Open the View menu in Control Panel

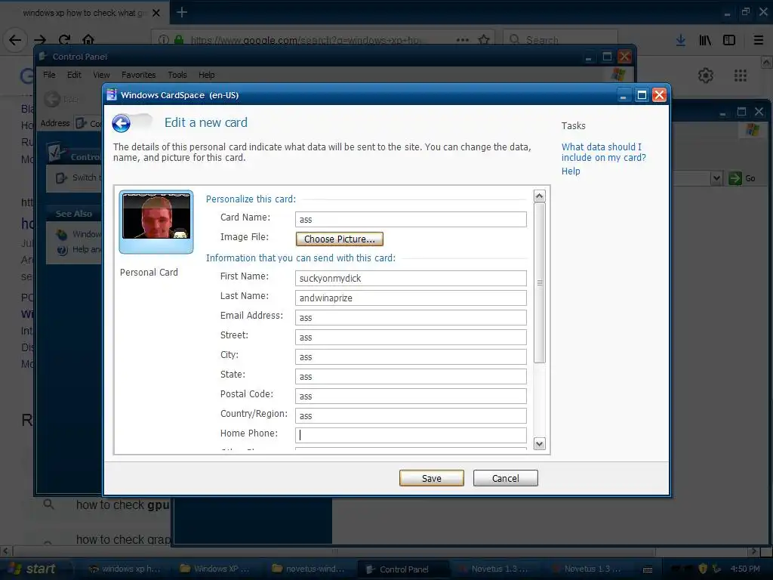pyautogui.click(x=101, y=75)
